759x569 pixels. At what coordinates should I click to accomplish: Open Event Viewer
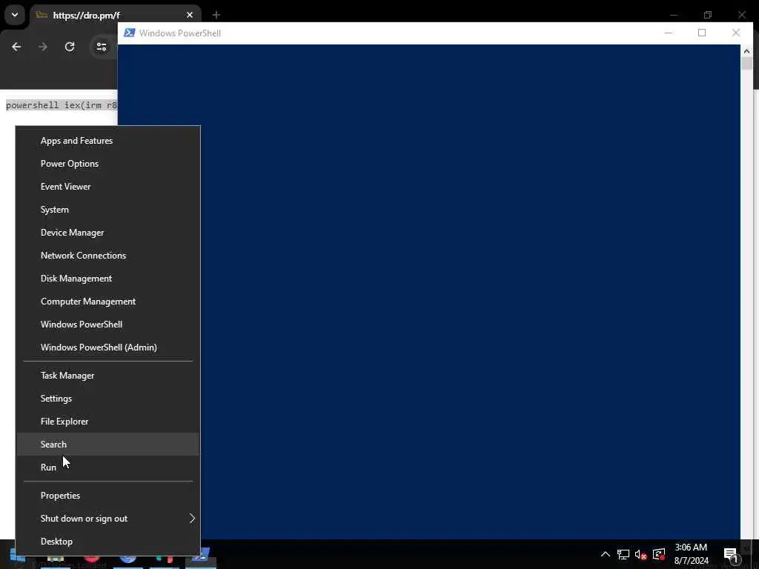108,187
